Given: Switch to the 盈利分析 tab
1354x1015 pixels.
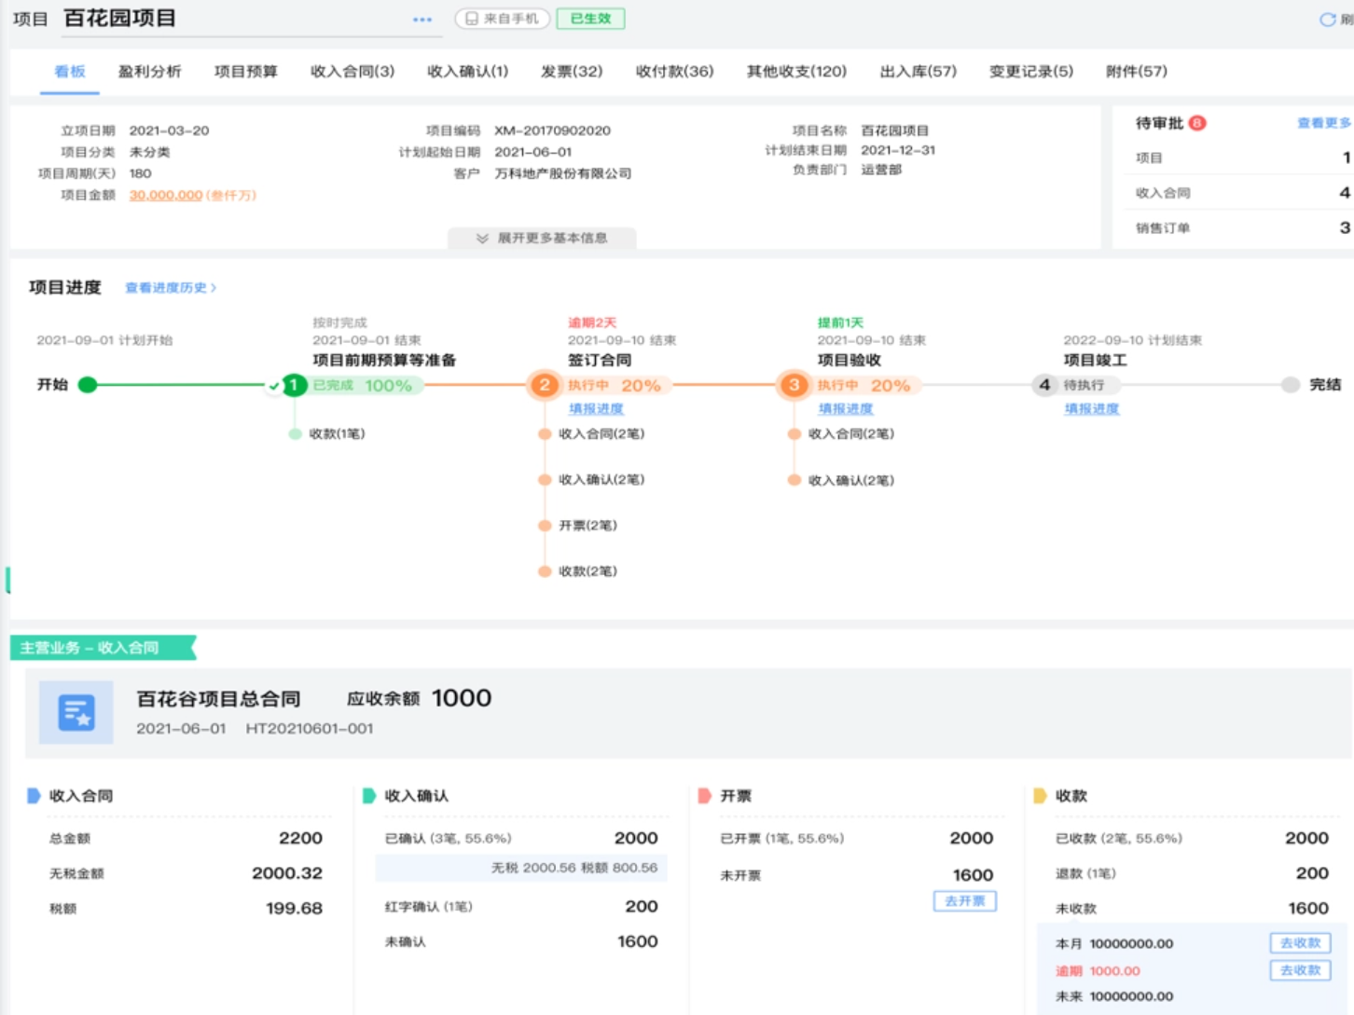Looking at the screenshot, I should tap(149, 72).
